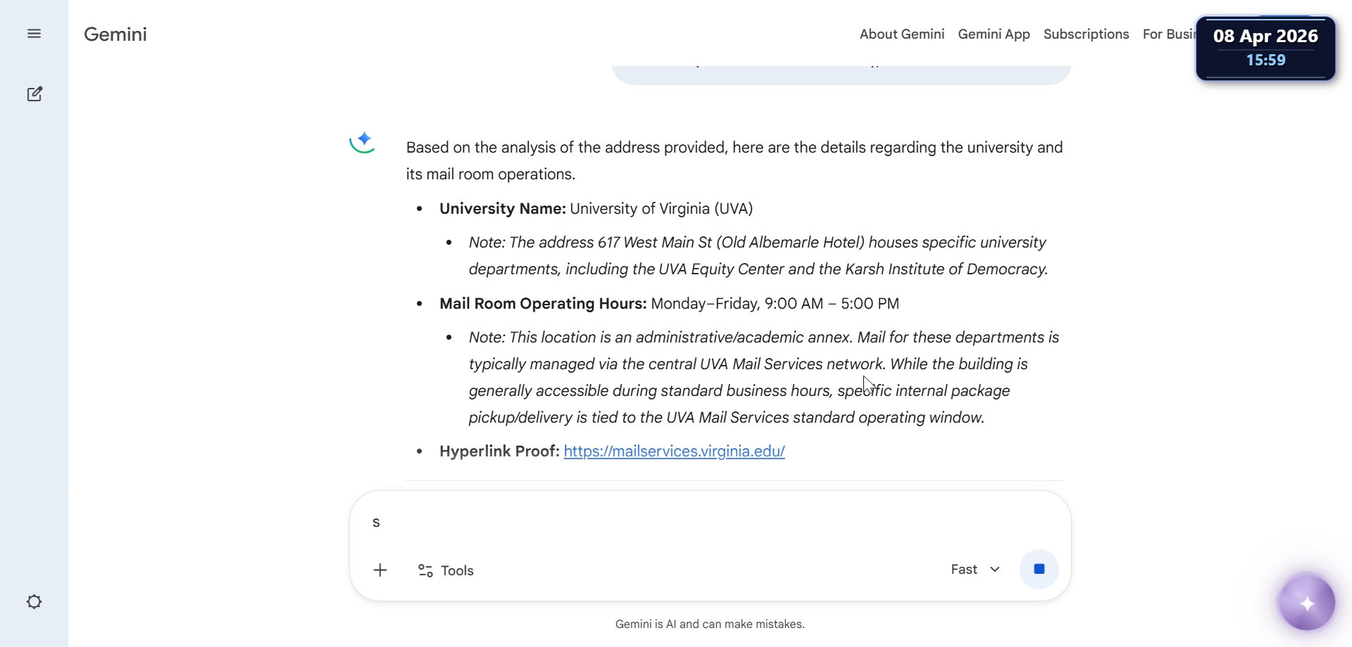This screenshot has width=1352, height=647.
Task: Open the settings gear icon
Action: pos(34,602)
